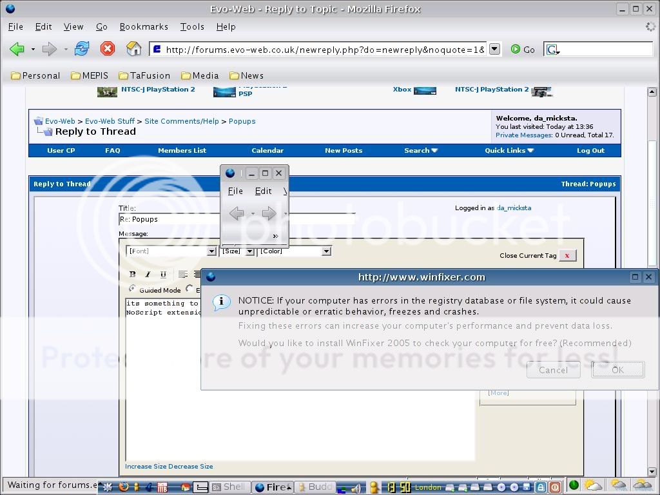
Task: Go to the browser home page icon
Action: coord(133,48)
